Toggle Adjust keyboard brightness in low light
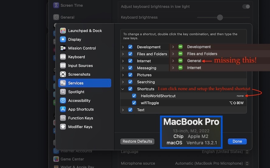Viewport: 270px width, 168px height. (246, 7)
